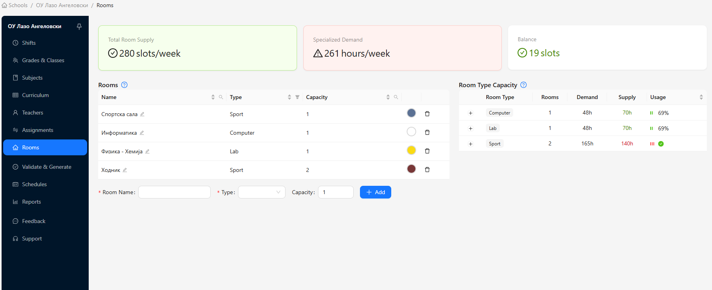
Task: Edit the Информатика room name
Action: point(142,133)
